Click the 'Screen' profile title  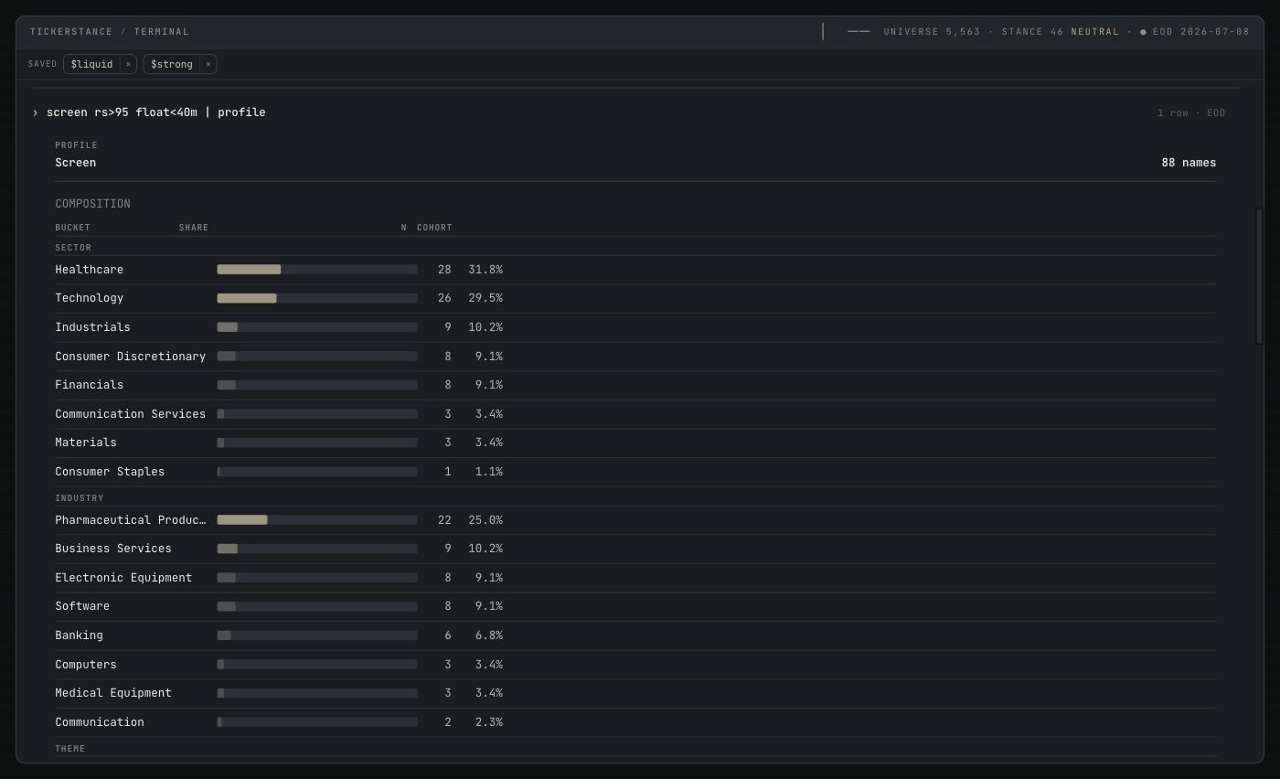coord(75,163)
